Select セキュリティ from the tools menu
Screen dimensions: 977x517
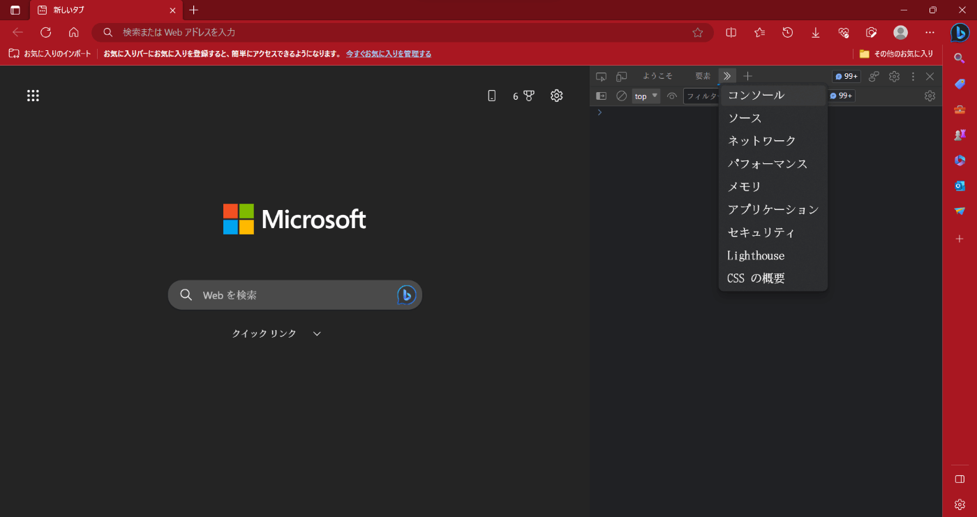point(773,232)
